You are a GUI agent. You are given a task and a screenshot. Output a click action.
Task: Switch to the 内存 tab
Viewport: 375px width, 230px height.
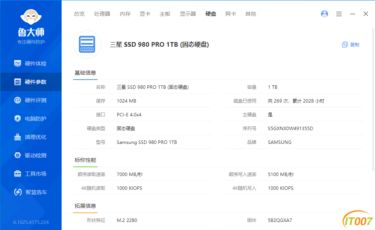click(125, 14)
